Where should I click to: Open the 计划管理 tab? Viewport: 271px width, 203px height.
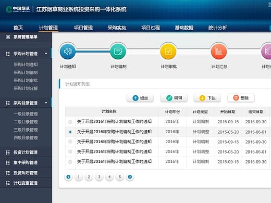(x=48, y=28)
